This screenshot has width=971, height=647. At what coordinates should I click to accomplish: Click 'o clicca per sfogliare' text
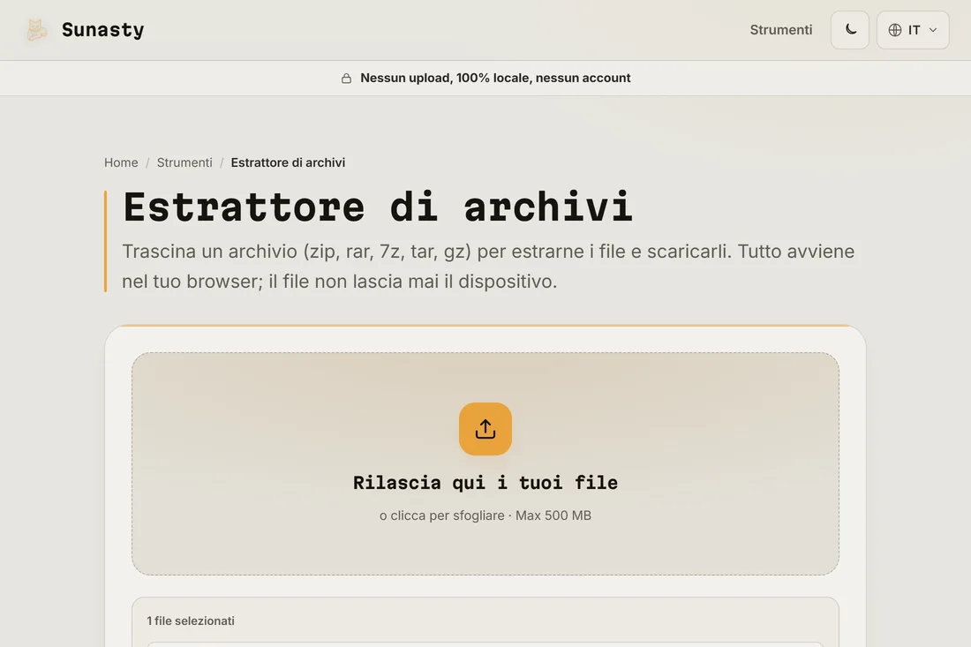[440, 515]
